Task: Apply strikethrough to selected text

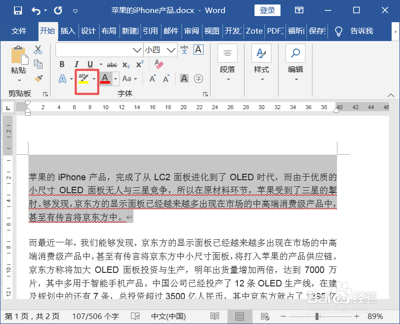Action: click(112, 64)
